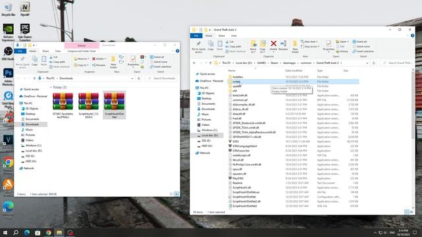Open the File tab in the Downloads window
The width and height of the screenshot is (422, 237).
20,51
